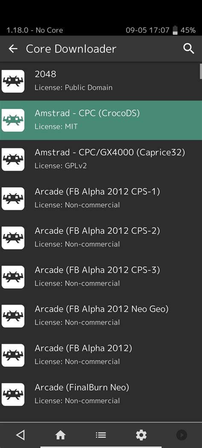Open the playlists list tab in bottom bar
Viewport: 202px width, 448px height.
pyautogui.click(x=101, y=435)
